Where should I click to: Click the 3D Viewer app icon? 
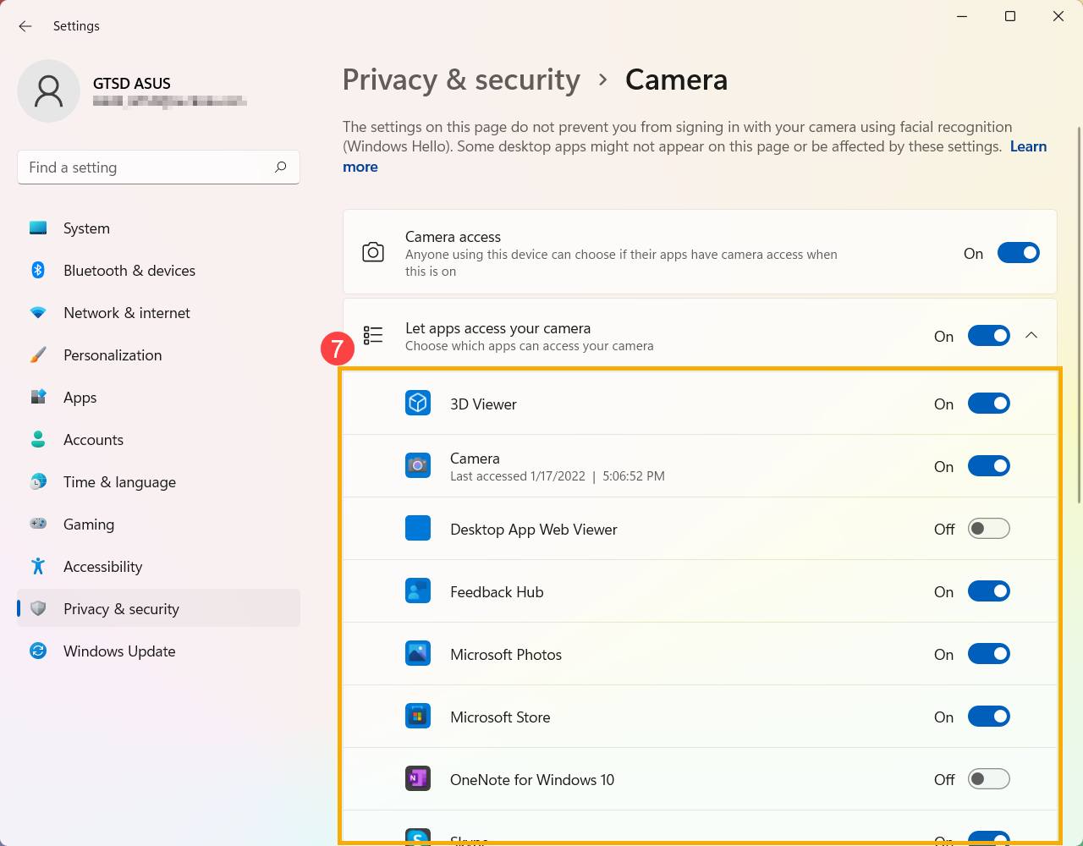(x=418, y=404)
